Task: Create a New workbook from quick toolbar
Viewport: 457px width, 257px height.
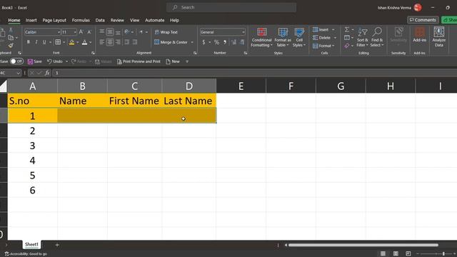Action: [x=173, y=61]
